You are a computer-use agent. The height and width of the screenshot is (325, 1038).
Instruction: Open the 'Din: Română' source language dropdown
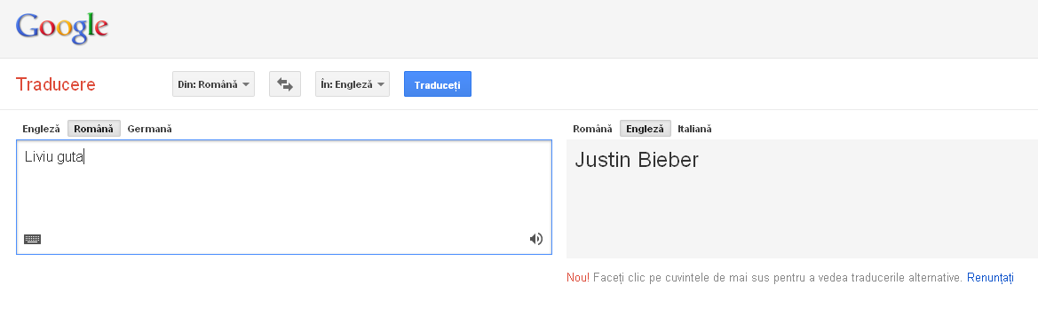click(x=213, y=84)
